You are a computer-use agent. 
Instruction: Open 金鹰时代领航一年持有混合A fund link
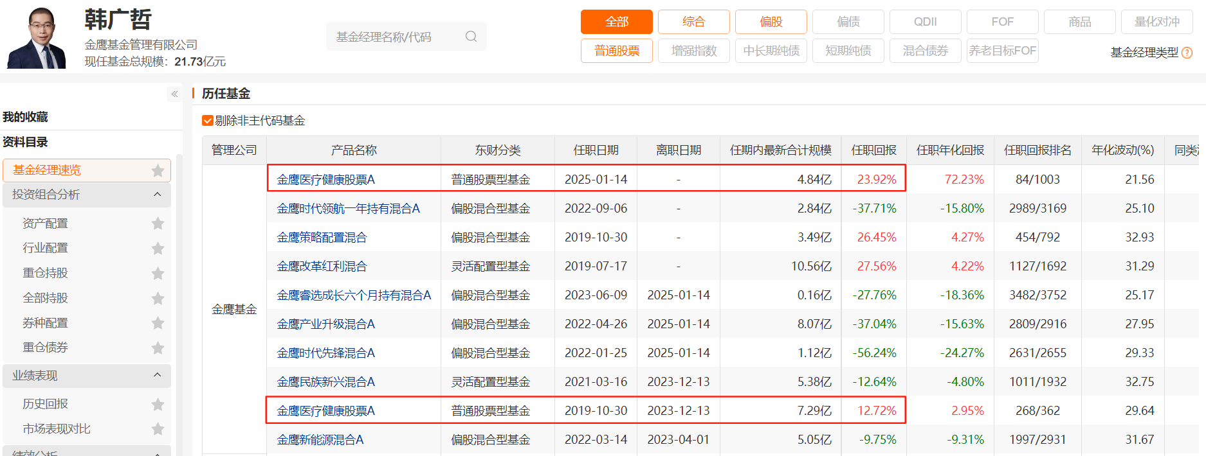[x=348, y=209]
